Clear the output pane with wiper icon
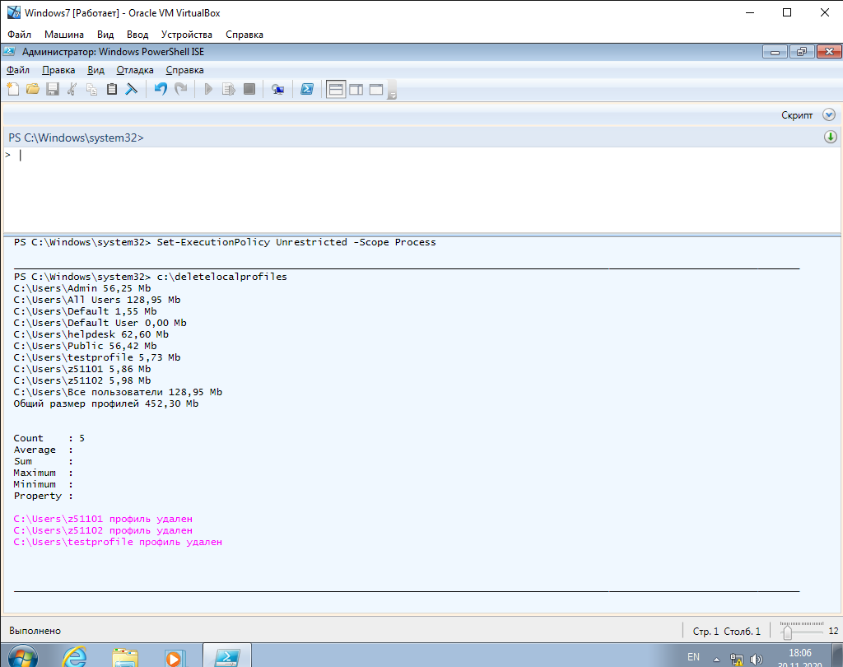The height and width of the screenshot is (667, 843). pyautogui.click(x=131, y=89)
